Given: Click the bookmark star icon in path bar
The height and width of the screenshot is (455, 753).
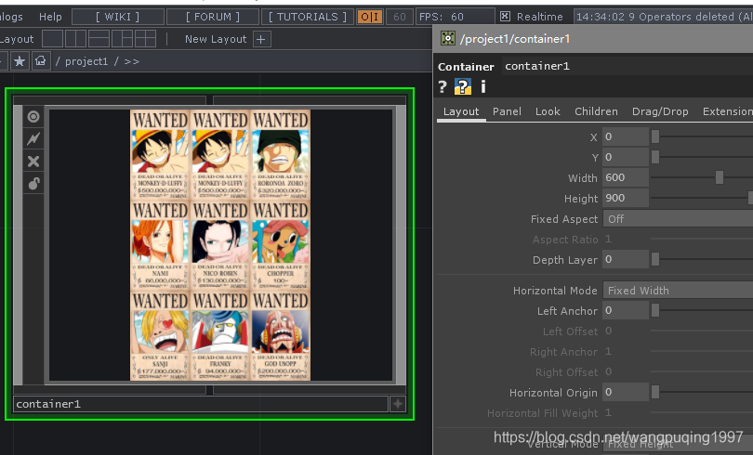Looking at the screenshot, I should (20, 61).
